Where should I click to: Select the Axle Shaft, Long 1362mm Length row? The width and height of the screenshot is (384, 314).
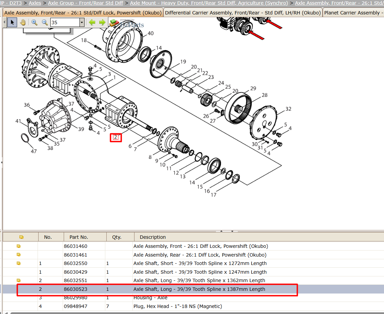coord(194,280)
